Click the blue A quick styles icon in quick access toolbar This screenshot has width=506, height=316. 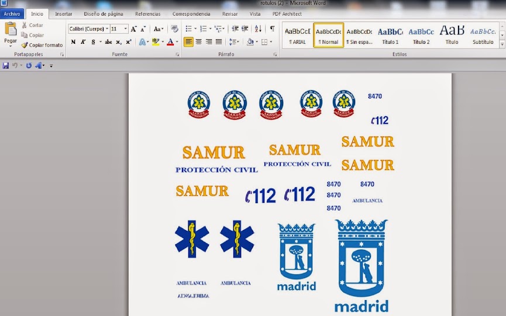pyautogui.click(x=39, y=66)
